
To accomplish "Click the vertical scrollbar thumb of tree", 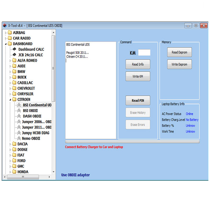I will point(53,68).
